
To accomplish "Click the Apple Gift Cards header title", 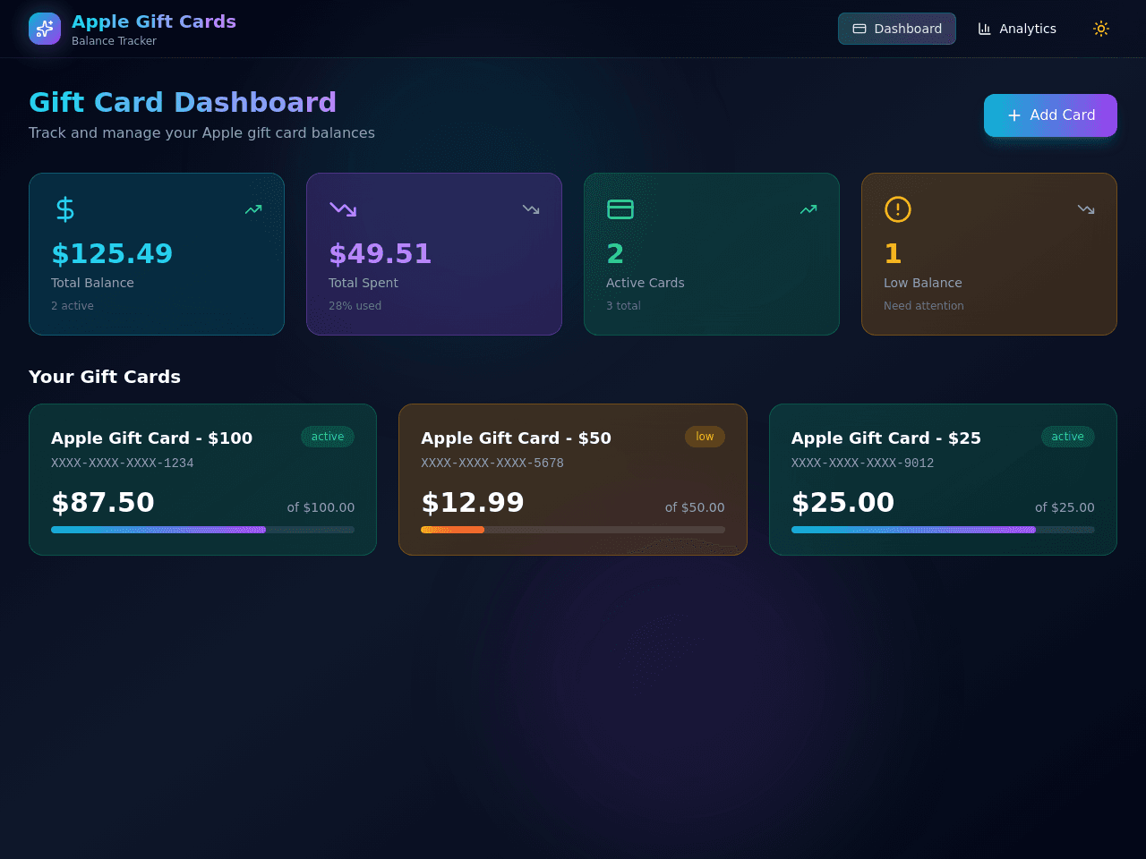I will (x=154, y=21).
